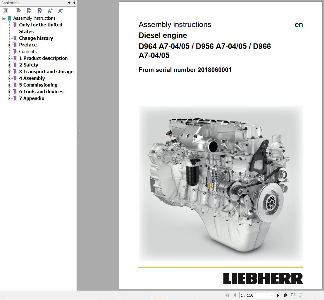The height and width of the screenshot is (300, 324).
Task: Expand the 6 Tools and devices bookmark
Action: (x=9, y=92)
